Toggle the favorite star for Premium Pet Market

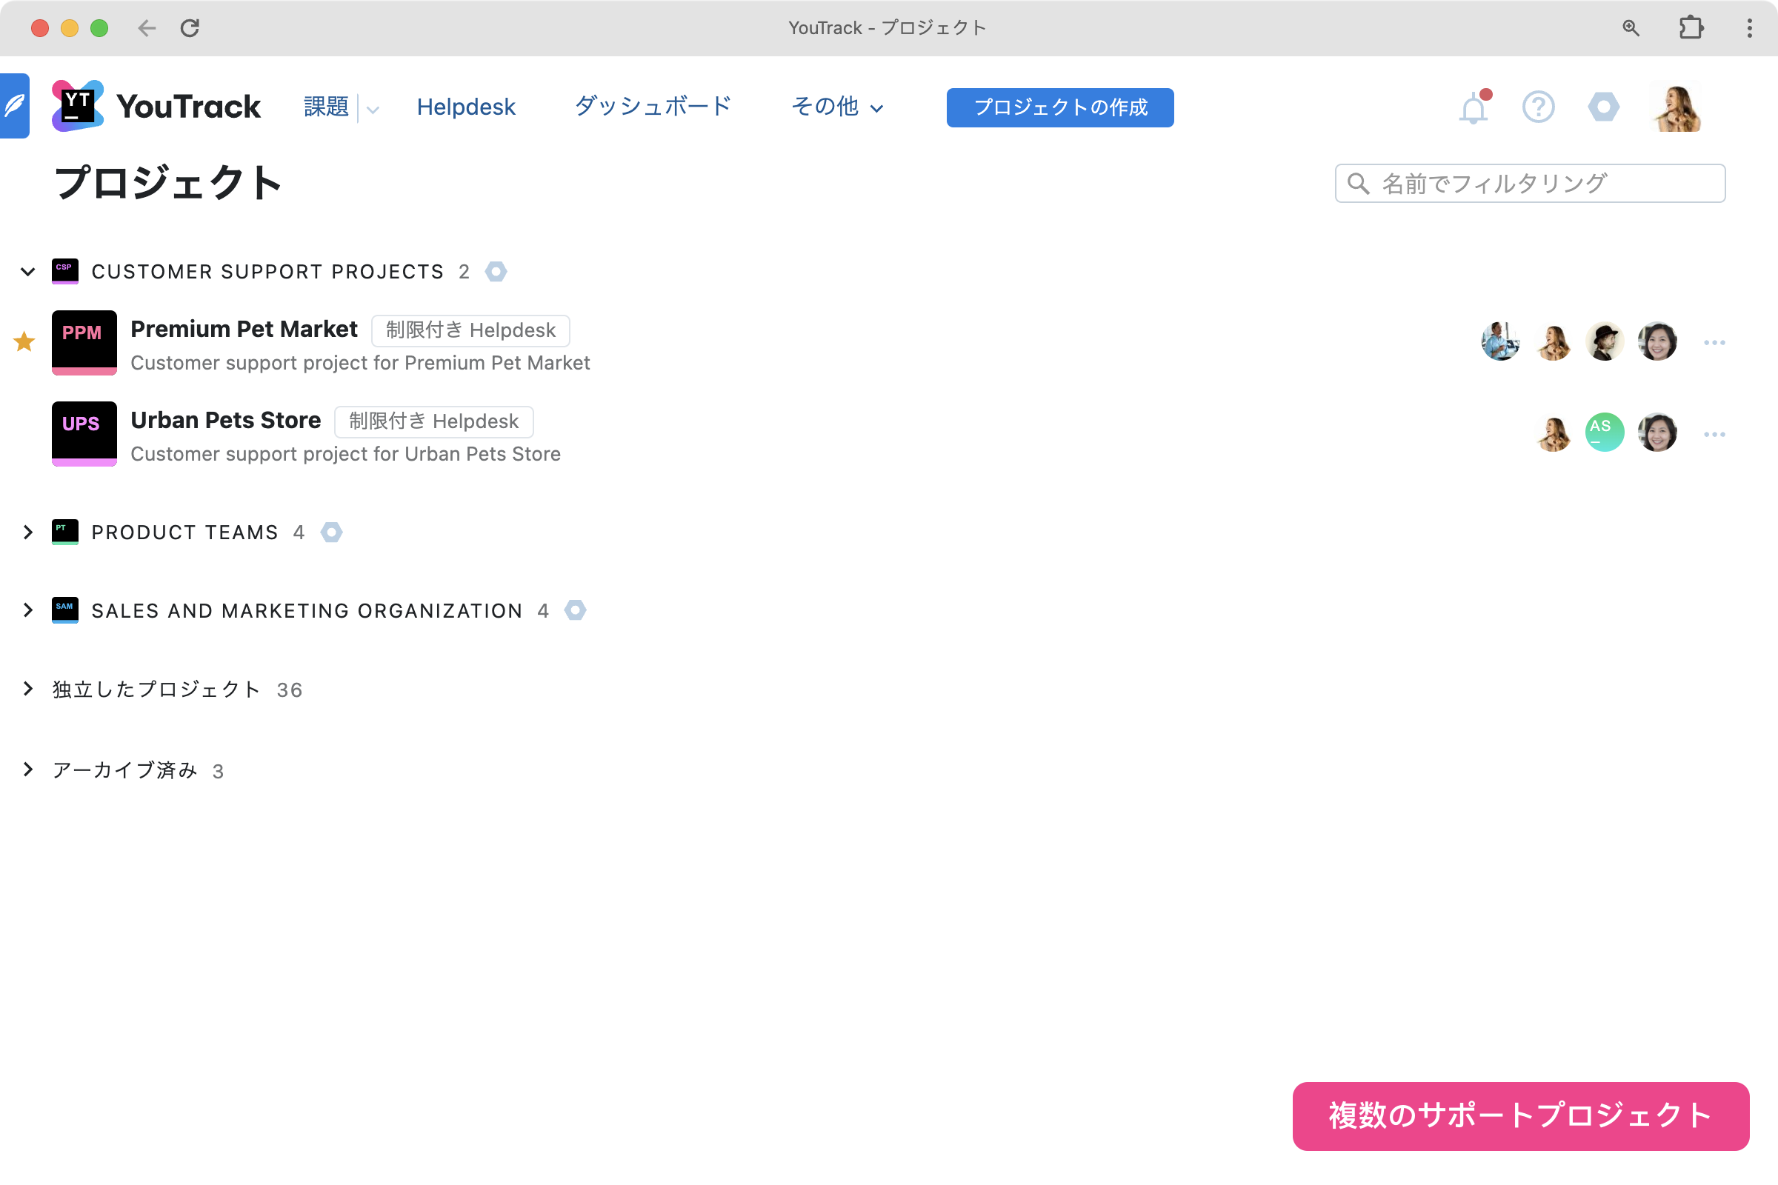pos(24,342)
